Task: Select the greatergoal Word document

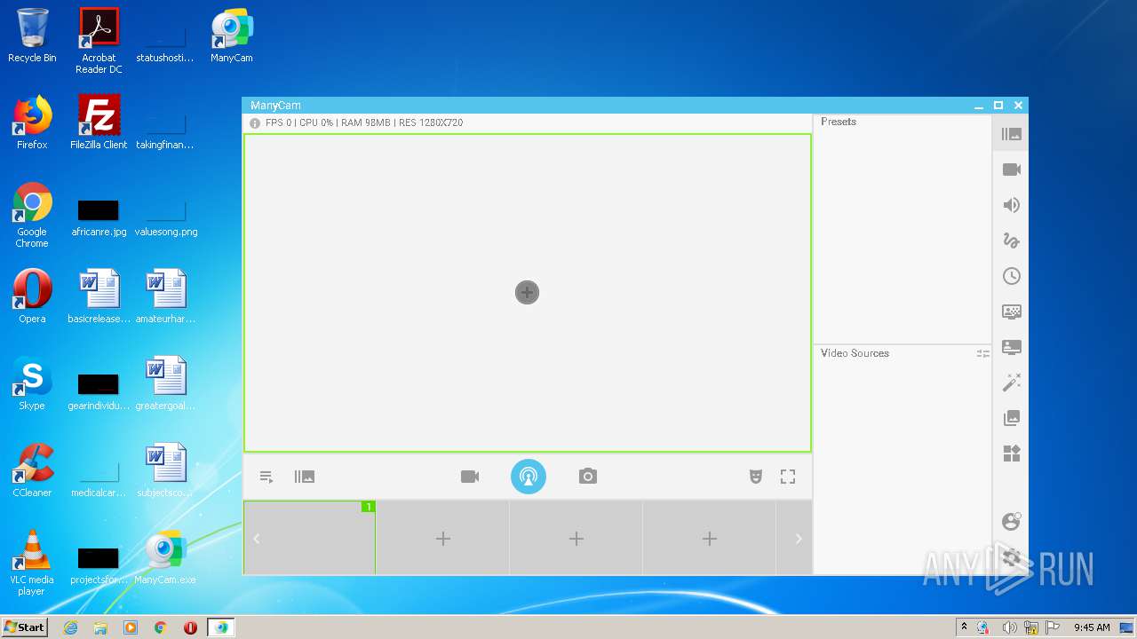Action: point(165,383)
